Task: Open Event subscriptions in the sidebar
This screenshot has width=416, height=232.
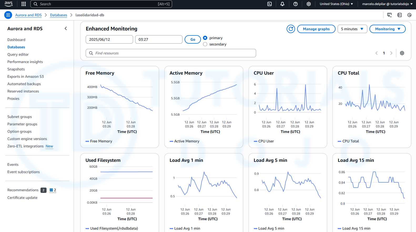Action: (x=23, y=172)
